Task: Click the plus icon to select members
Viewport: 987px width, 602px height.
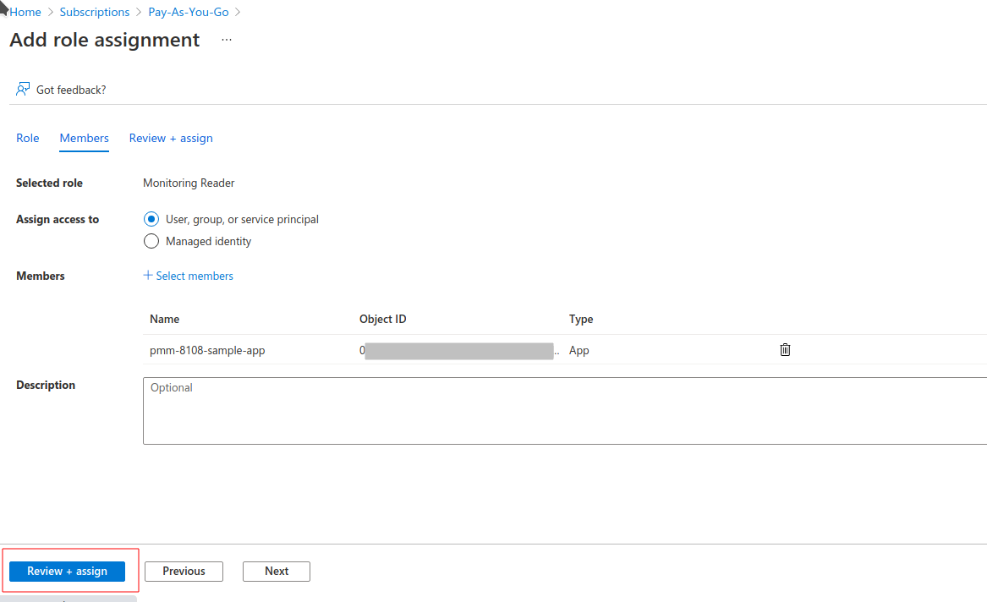Action: tap(148, 276)
